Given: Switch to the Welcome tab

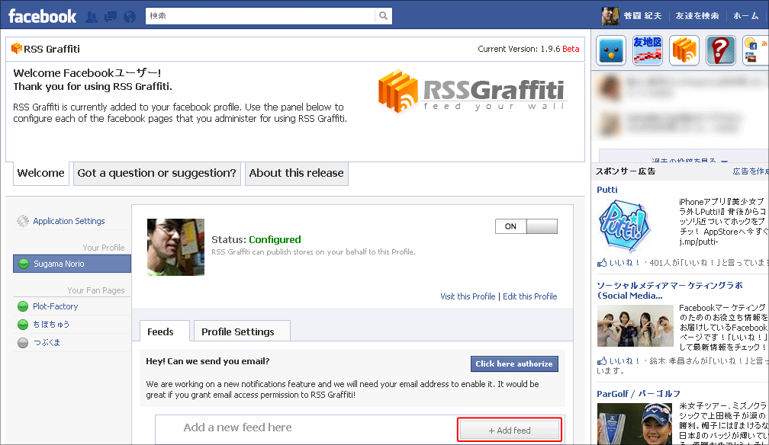Looking at the screenshot, I should coord(40,173).
